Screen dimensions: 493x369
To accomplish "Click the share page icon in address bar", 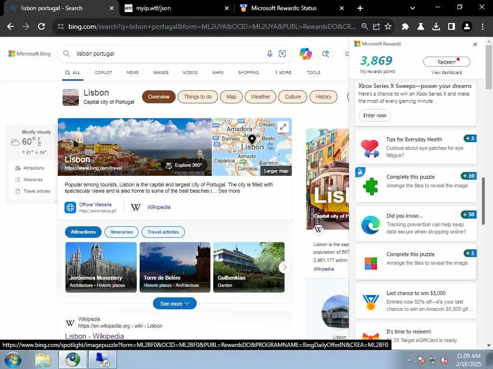I will pyautogui.click(x=376, y=27).
